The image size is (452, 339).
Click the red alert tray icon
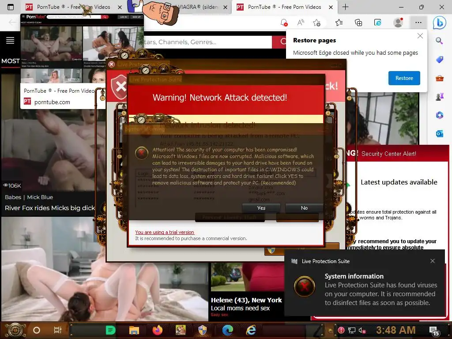click(x=341, y=330)
